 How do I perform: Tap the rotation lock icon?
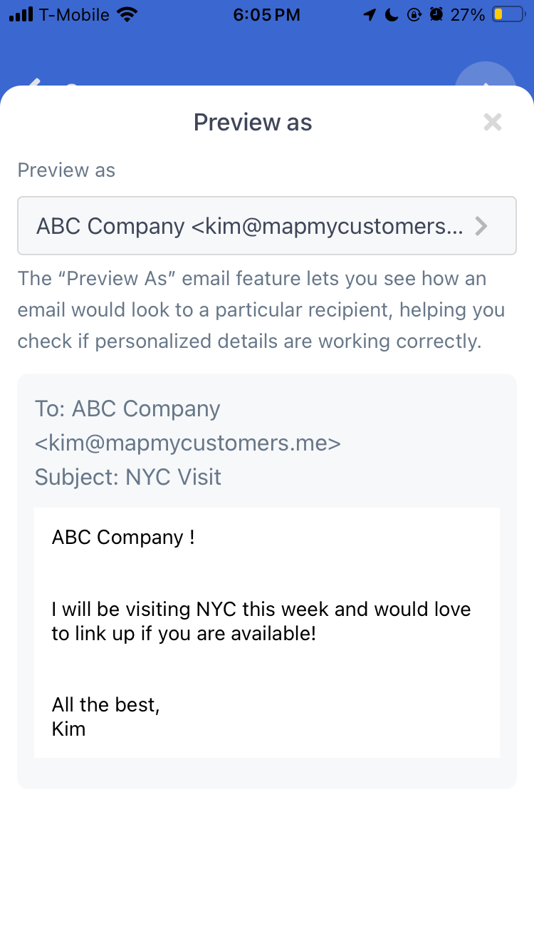point(414,14)
